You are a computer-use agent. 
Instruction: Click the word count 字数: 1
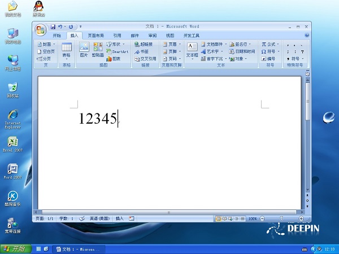click(66, 218)
